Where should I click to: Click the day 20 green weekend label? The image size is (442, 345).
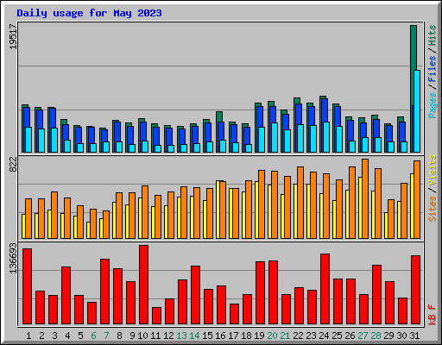click(x=272, y=336)
